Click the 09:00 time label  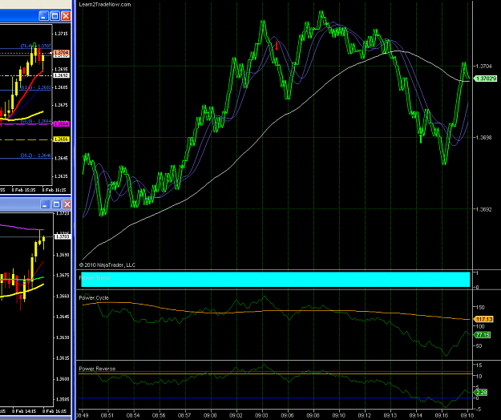tap(210, 415)
